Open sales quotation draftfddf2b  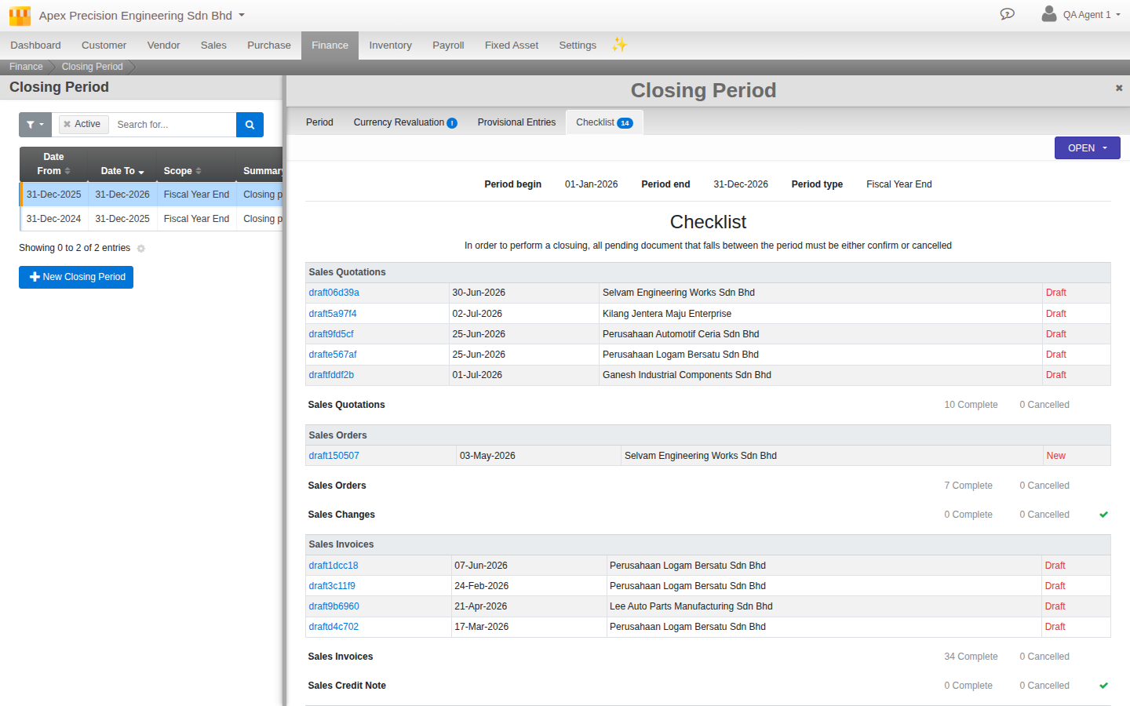331,375
